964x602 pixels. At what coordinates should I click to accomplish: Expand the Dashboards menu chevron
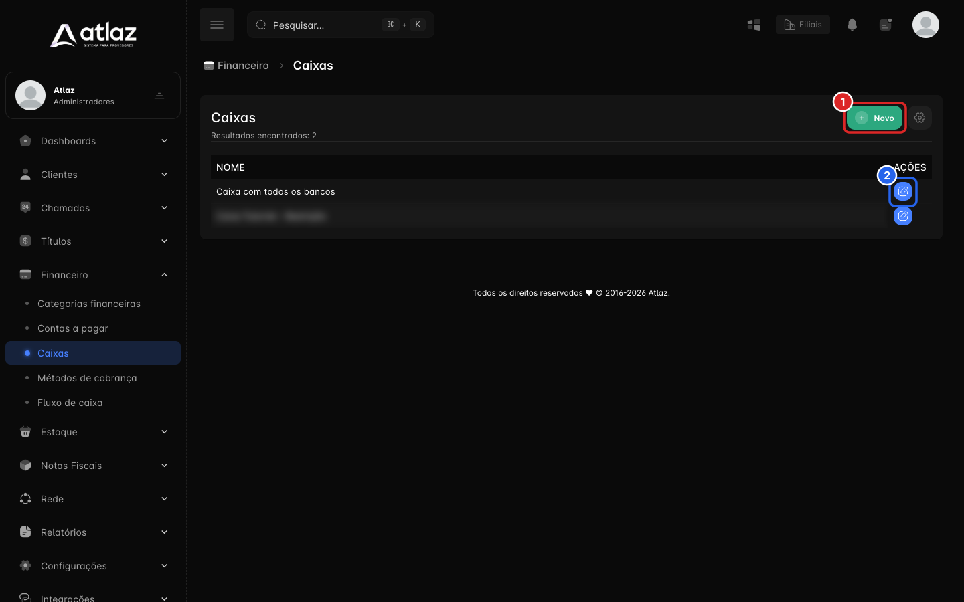tap(164, 141)
